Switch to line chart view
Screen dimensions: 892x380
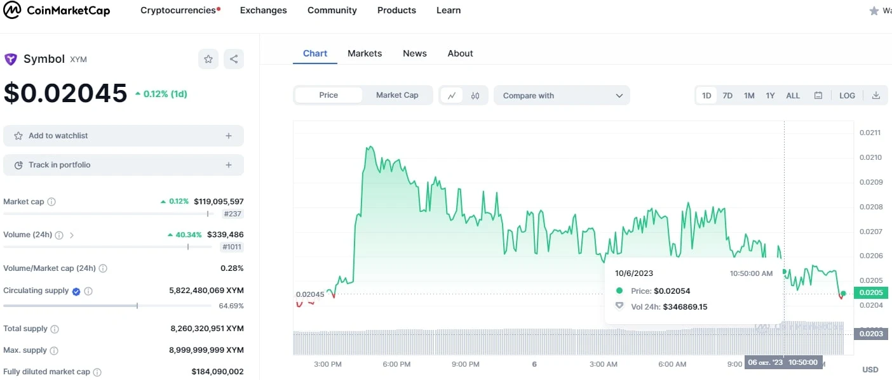coord(452,96)
